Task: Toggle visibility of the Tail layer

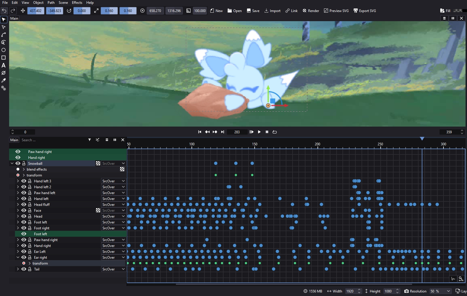Action: [24, 269]
